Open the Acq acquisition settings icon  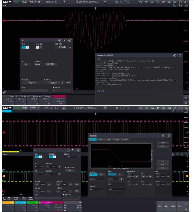point(152,2)
